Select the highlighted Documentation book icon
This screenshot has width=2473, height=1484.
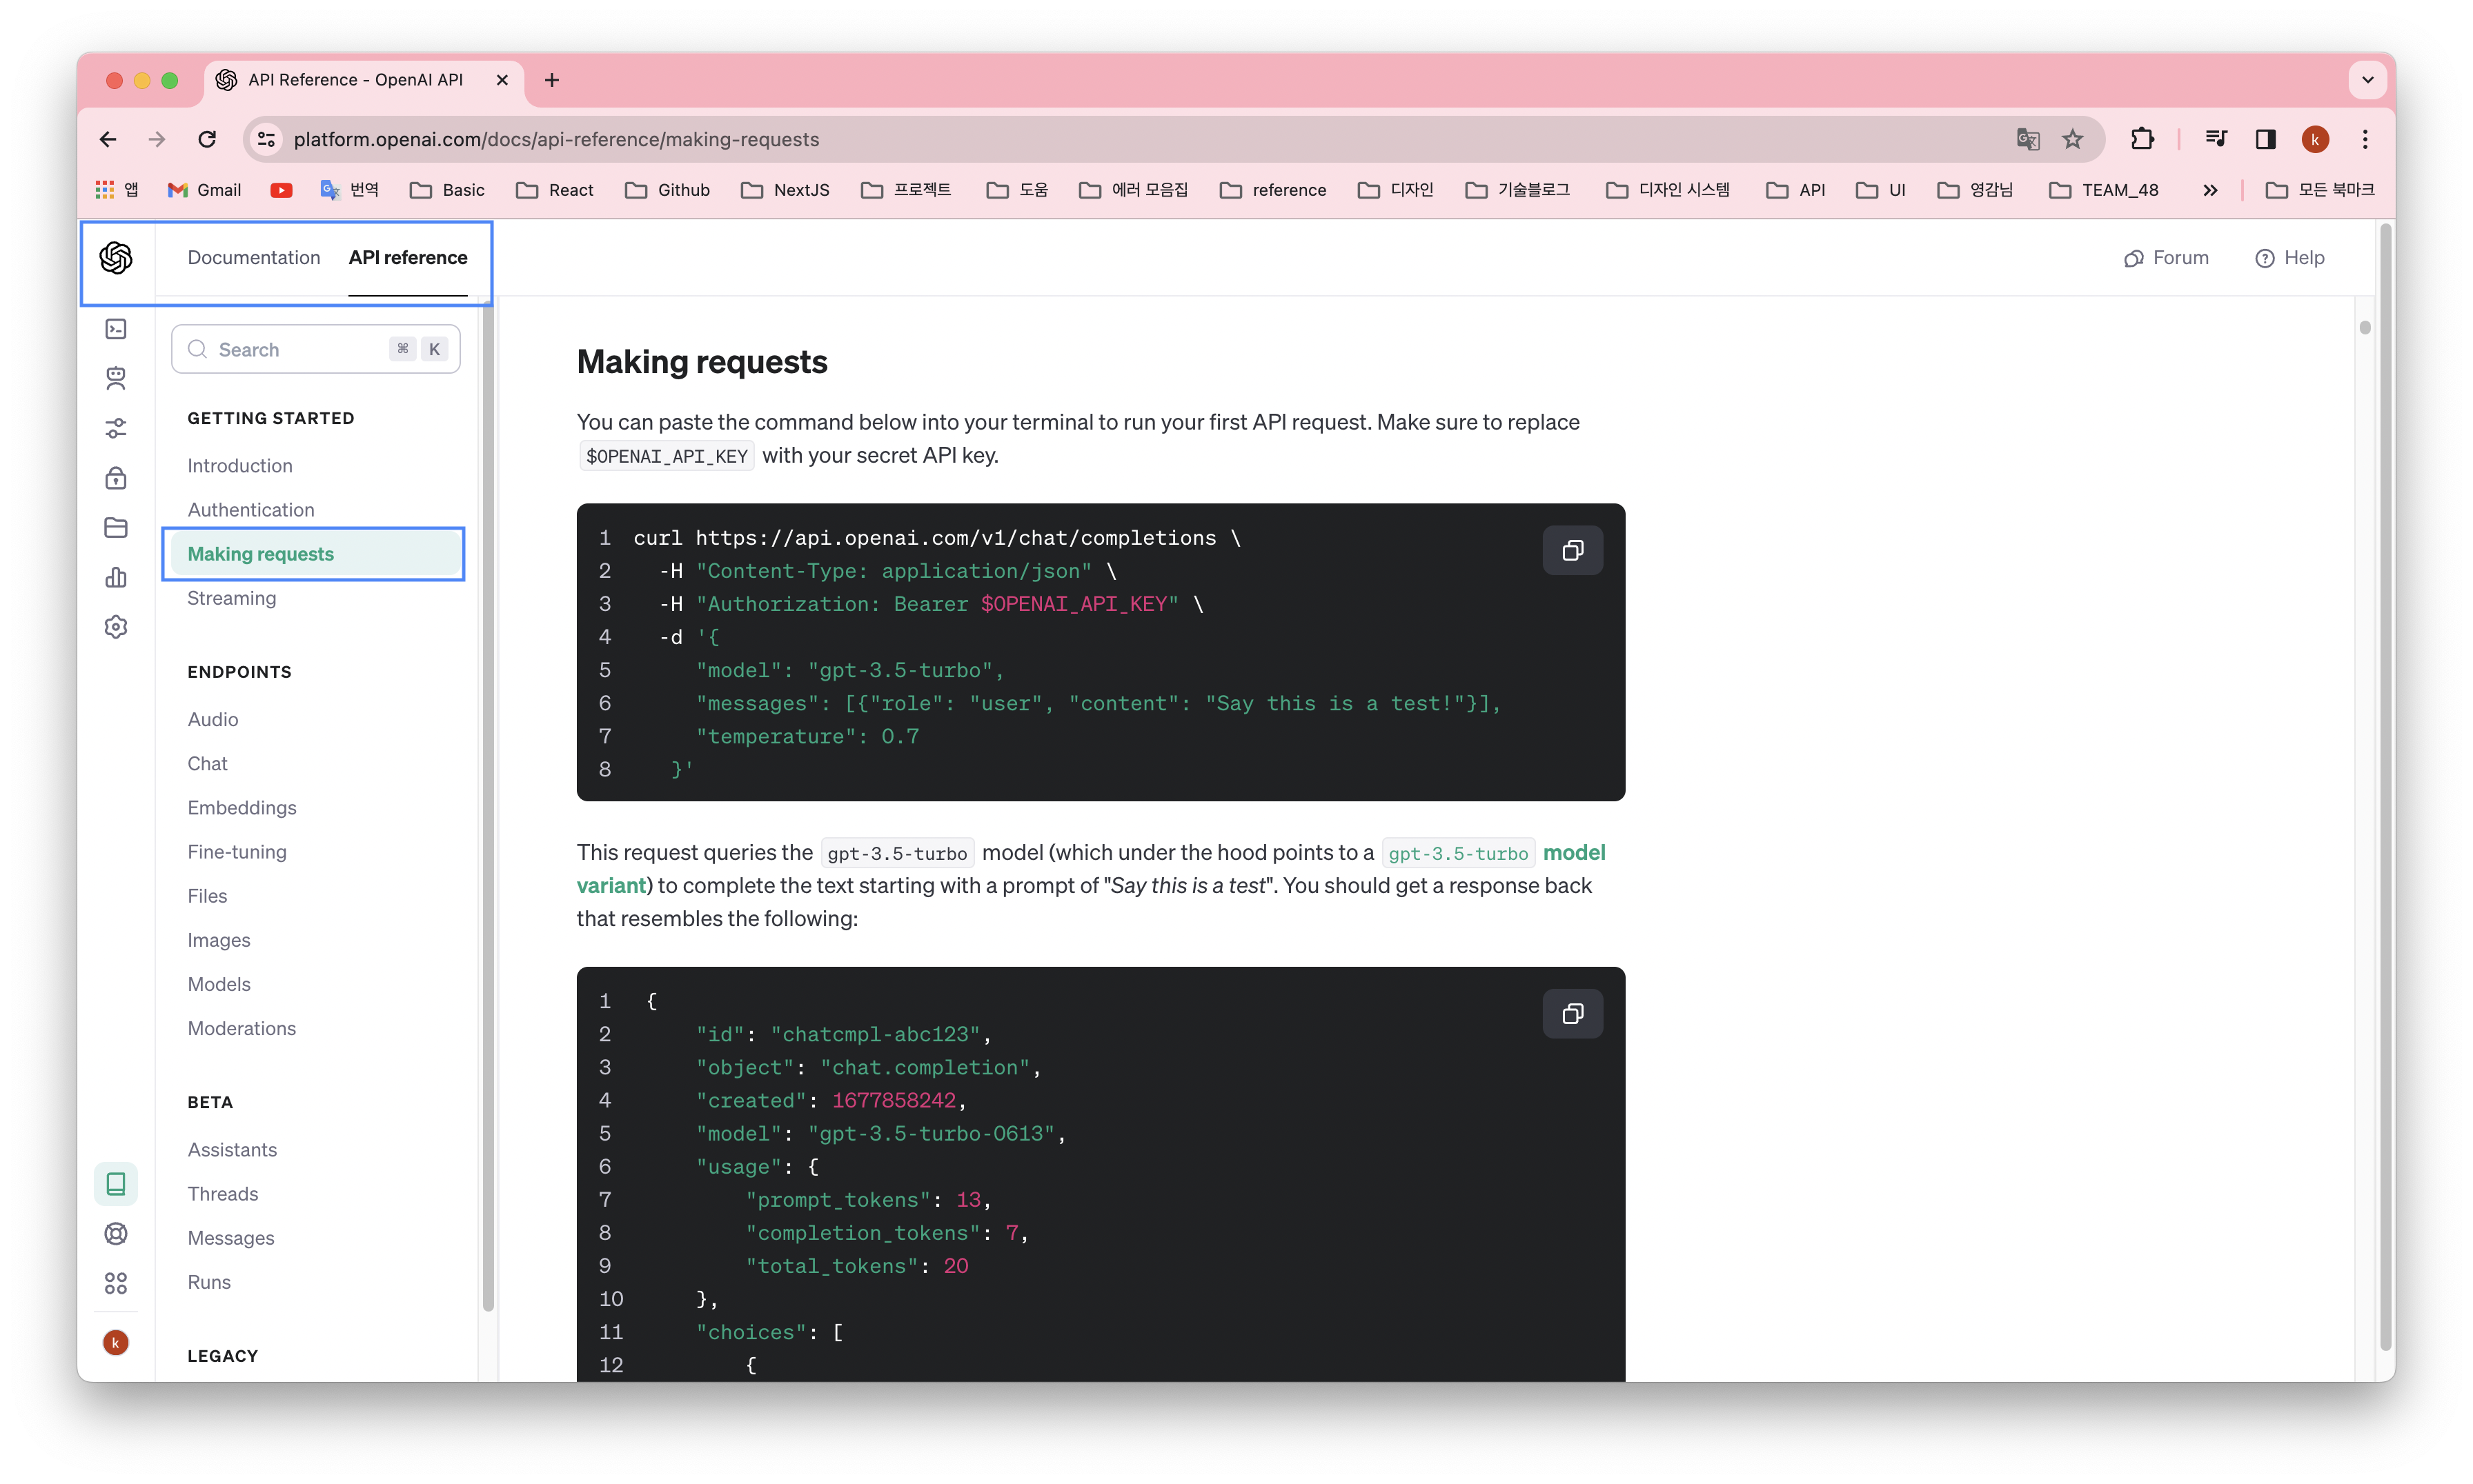(x=116, y=1183)
